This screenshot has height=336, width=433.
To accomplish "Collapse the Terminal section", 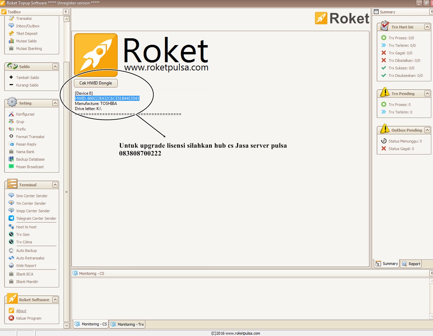I will (x=55, y=185).
